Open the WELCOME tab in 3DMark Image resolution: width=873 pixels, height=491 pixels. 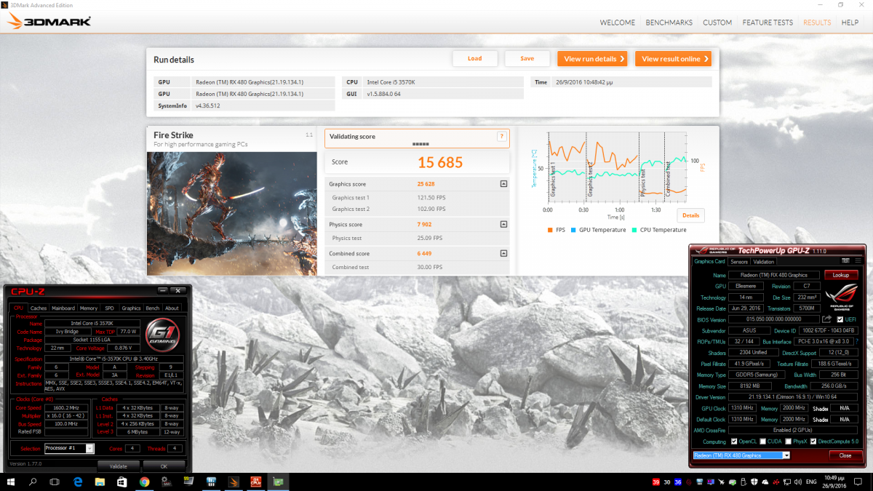click(x=617, y=23)
